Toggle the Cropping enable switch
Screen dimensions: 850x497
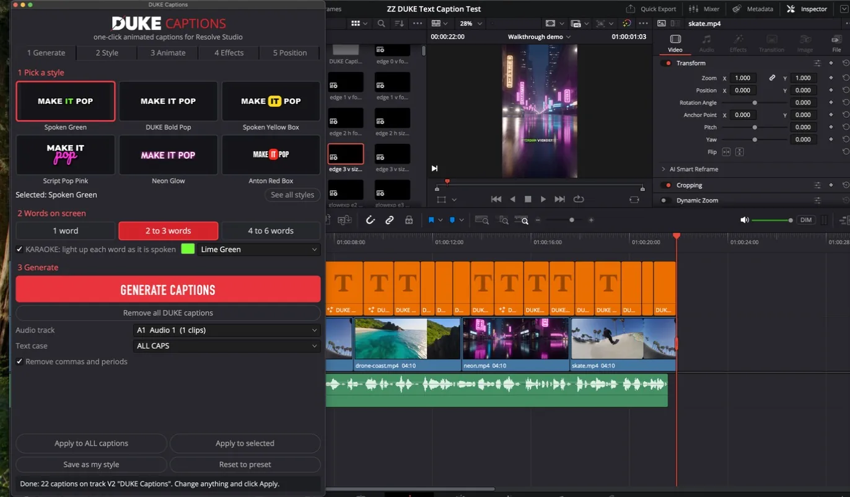[x=667, y=185]
